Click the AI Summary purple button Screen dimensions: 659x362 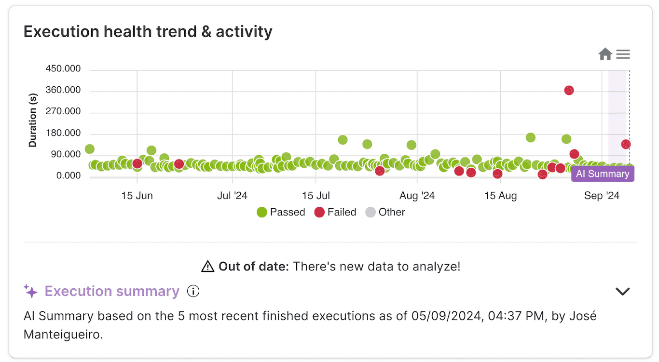pyautogui.click(x=602, y=174)
